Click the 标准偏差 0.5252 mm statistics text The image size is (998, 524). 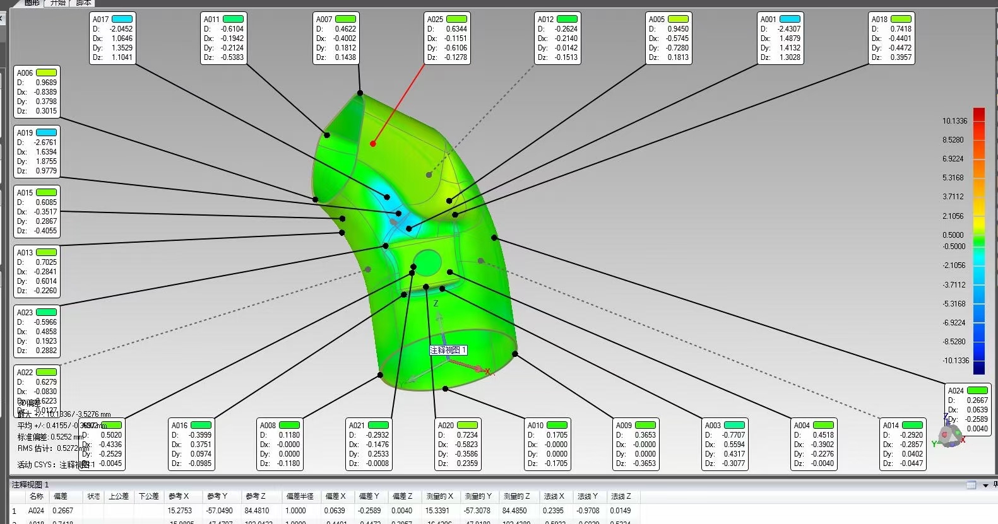click(x=50, y=437)
